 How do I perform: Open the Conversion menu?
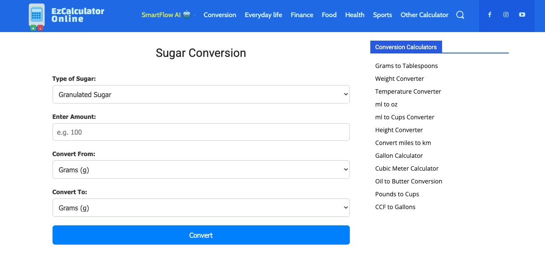[220, 15]
